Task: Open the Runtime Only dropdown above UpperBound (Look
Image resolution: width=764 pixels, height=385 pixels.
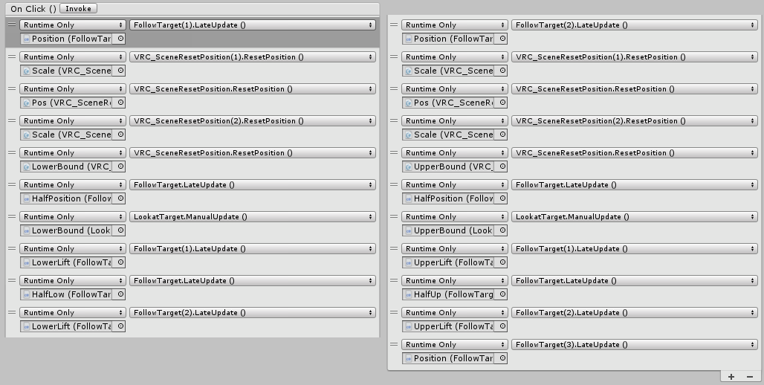Action: 454,217
